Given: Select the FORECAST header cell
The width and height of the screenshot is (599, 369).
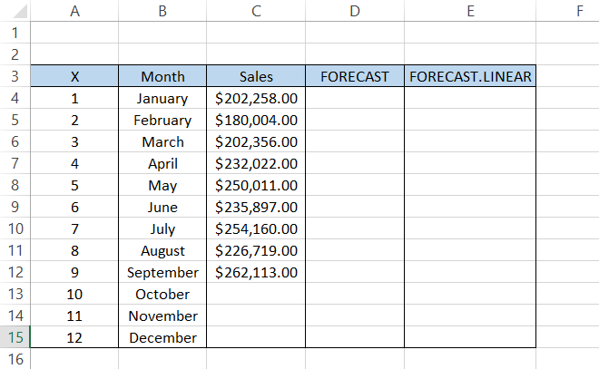Looking at the screenshot, I should coord(355,76).
